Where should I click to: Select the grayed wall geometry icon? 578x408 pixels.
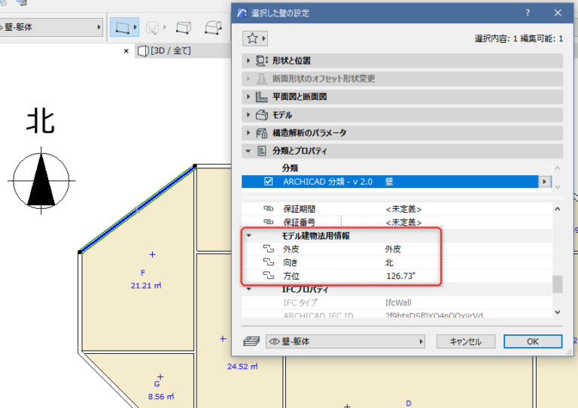click(152, 28)
